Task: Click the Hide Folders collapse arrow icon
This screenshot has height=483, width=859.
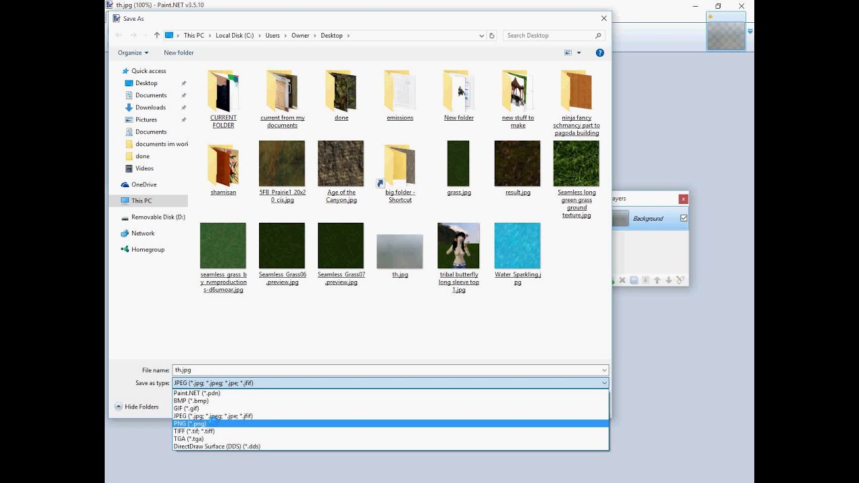Action: [x=119, y=407]
